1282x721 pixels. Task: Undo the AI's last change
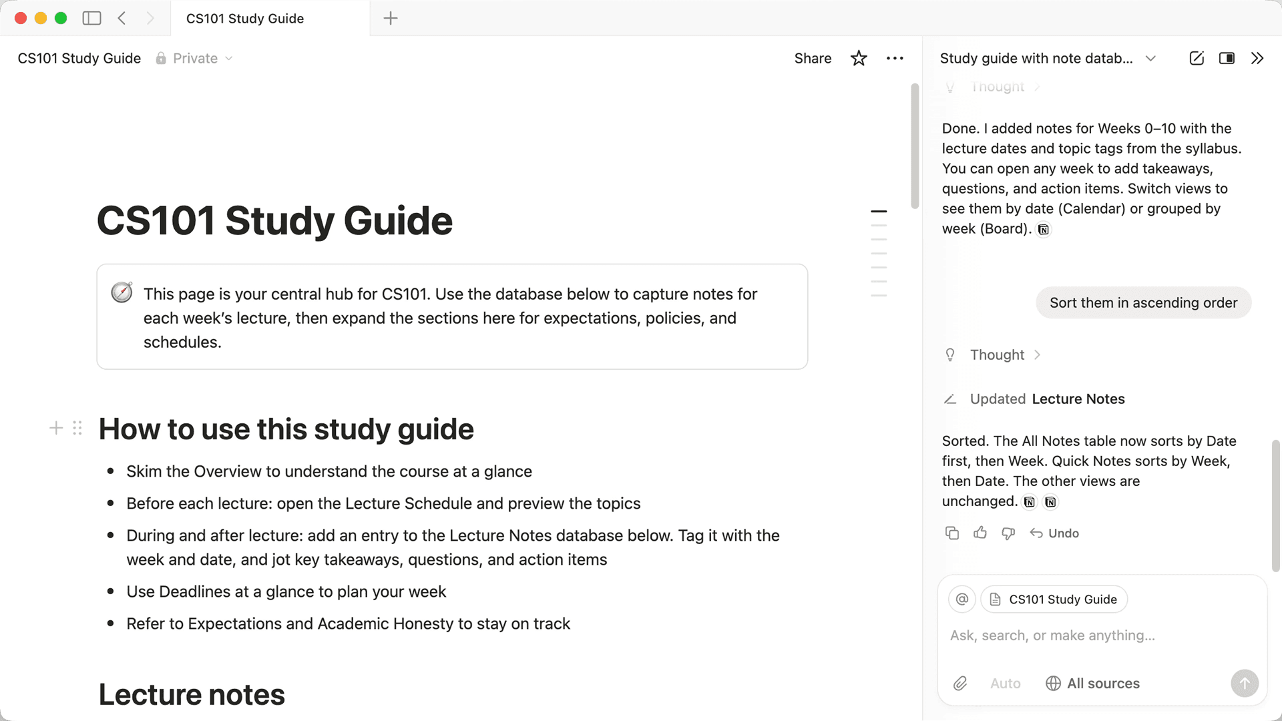(1054, 533)
